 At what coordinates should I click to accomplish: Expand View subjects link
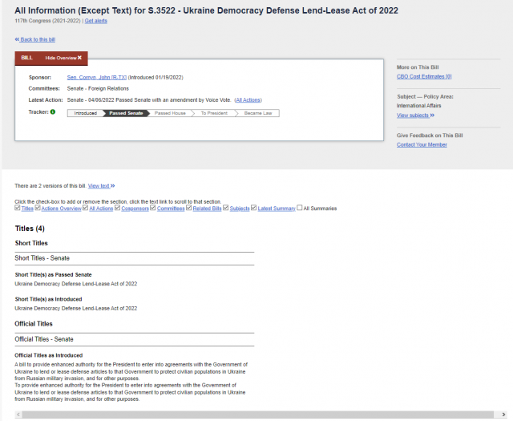pos(415,115)
